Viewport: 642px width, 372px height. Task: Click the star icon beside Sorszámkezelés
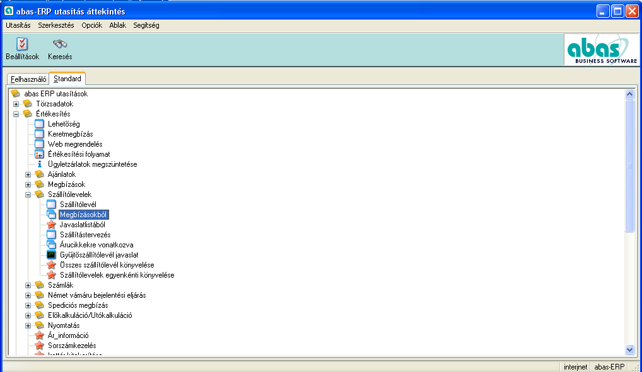click(39, 346)
